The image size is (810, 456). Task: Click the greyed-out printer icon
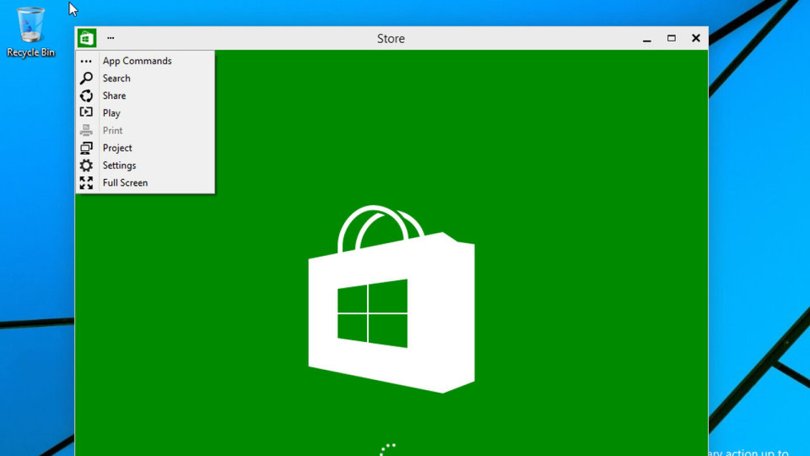(x=86, y=130)
